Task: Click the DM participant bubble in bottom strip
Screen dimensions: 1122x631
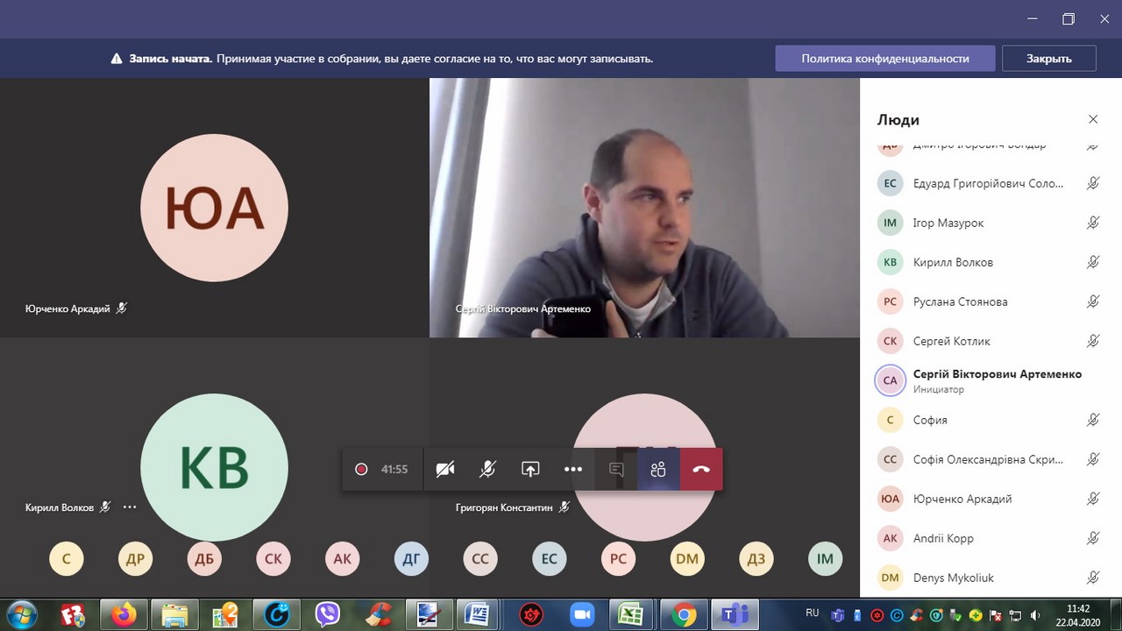Action: tap(687, 558)
